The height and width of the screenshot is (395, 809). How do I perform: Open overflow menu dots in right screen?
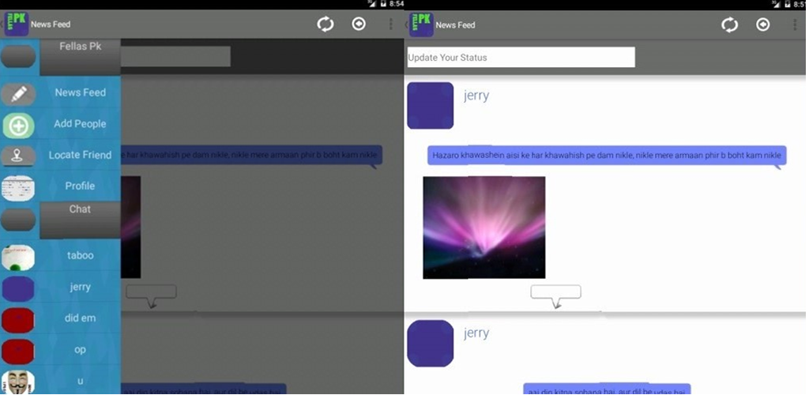tap(795, 24)
